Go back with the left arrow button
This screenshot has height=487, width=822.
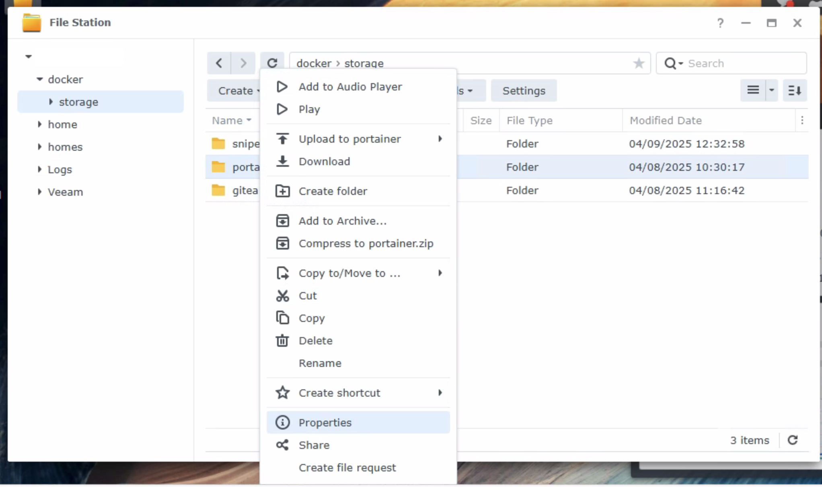pyautogui.click(x=219, y=63)
